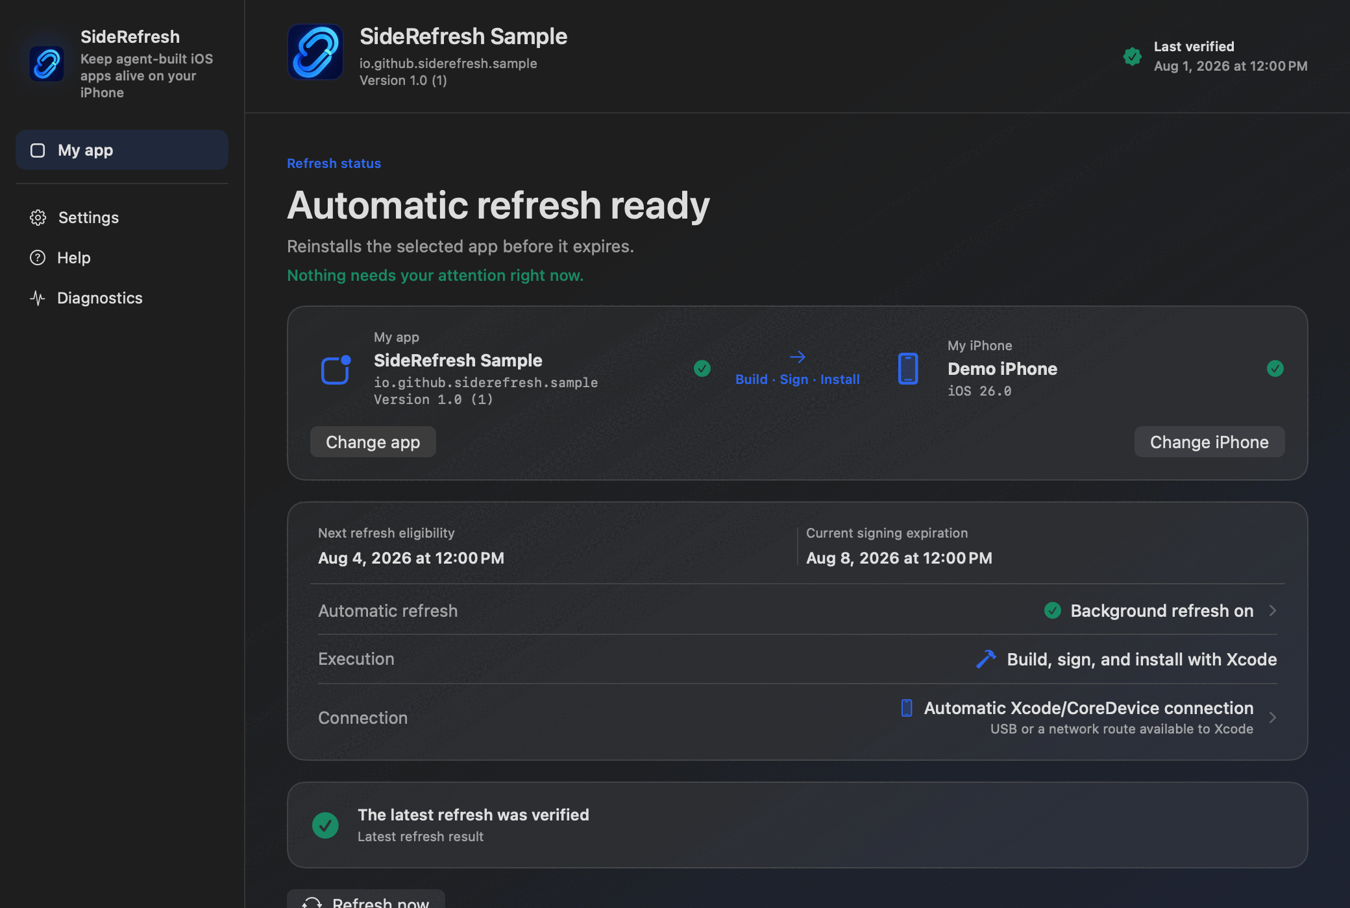Click Nothing needs your attention right now
1350x908 pixels.
435,276
